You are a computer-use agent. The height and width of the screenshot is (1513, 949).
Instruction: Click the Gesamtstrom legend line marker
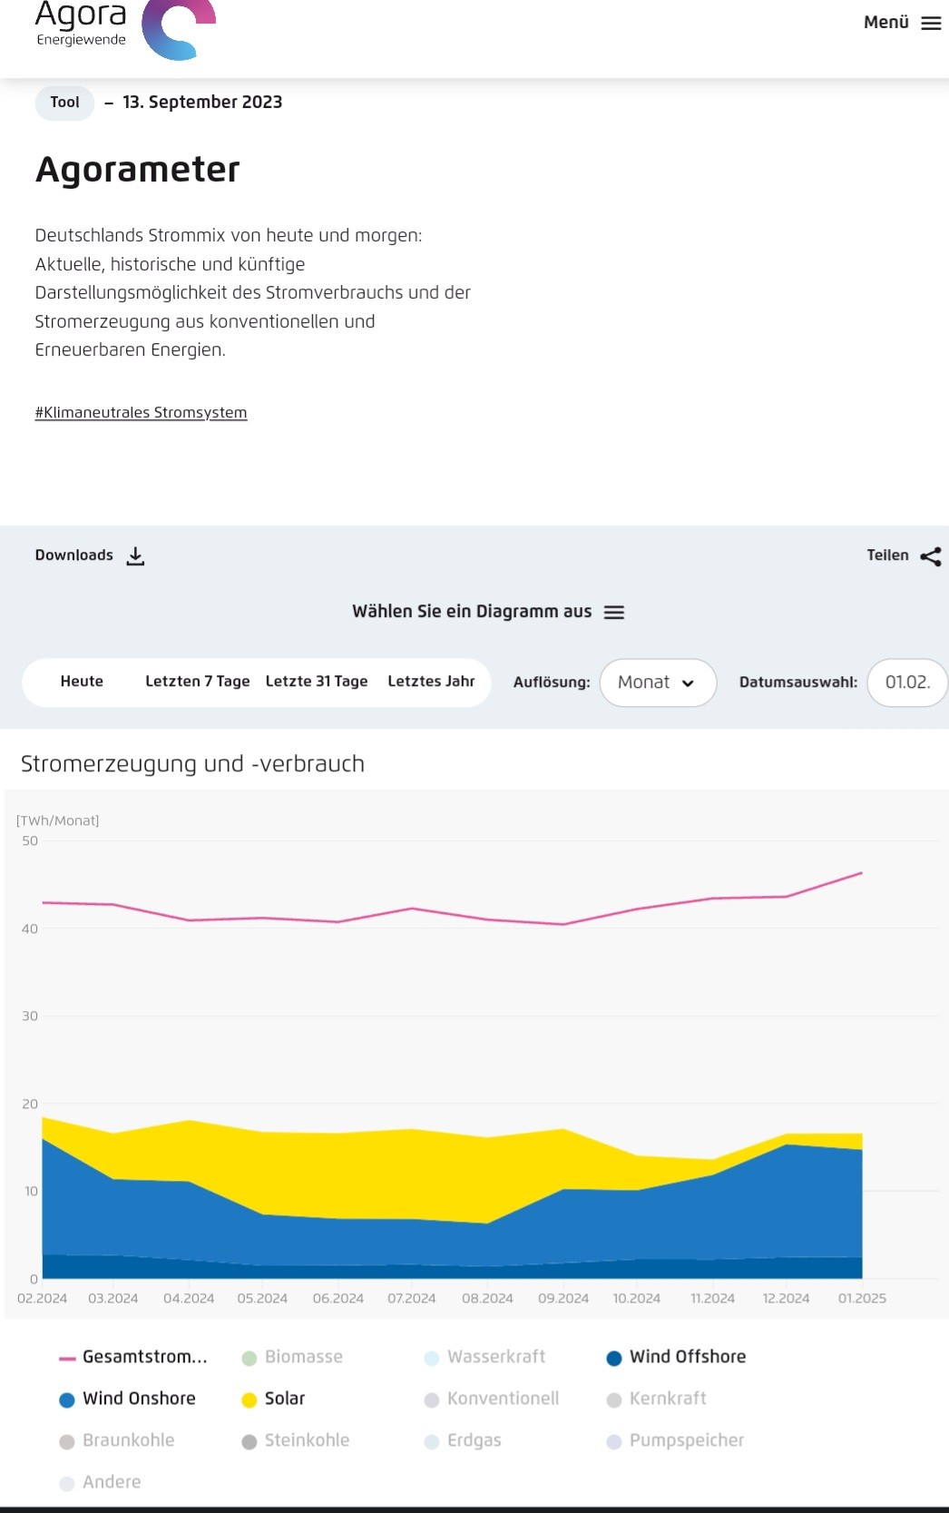66,1359
